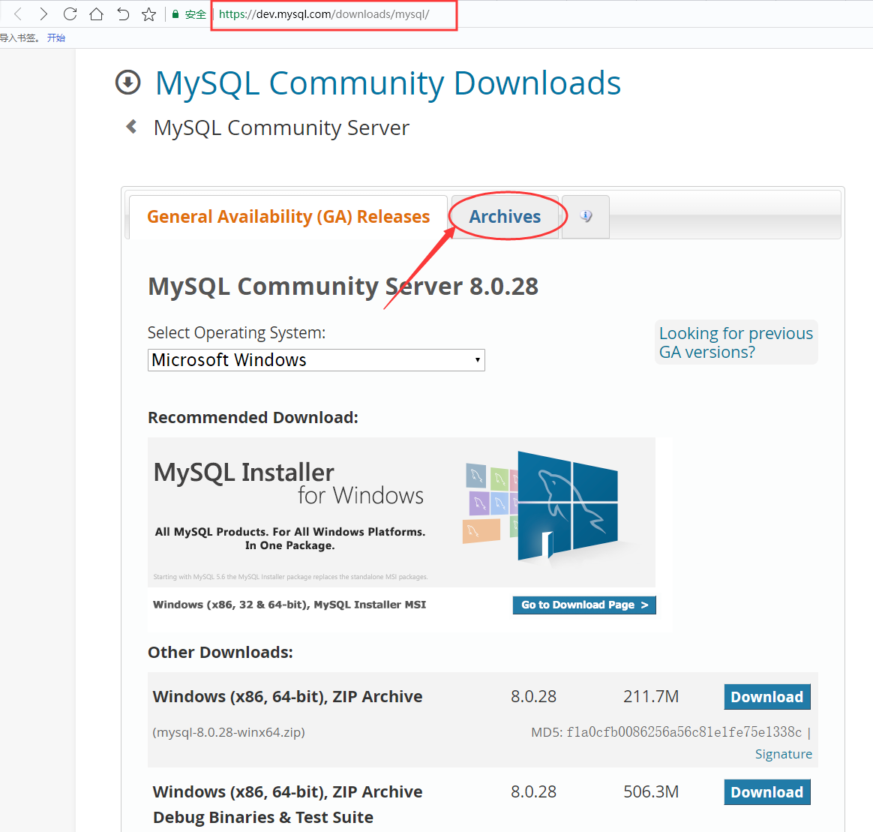This screenshot has width=873, height=832.
Task: Open MySQL Community Downloads heading link
Action: 388,83
